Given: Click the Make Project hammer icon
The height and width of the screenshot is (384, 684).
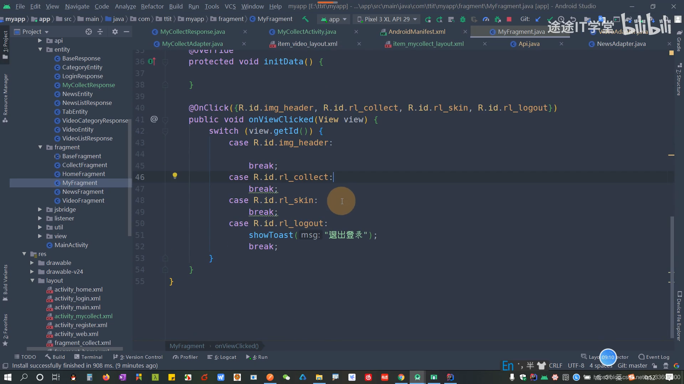Looking at the screenshot, I should (x=305, y=19).
